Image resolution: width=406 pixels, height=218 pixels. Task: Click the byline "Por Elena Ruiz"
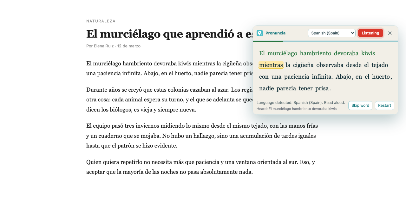[100, 46]
